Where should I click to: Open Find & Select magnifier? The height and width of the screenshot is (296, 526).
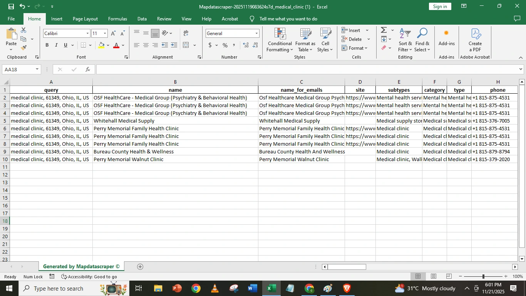(422, 40)
